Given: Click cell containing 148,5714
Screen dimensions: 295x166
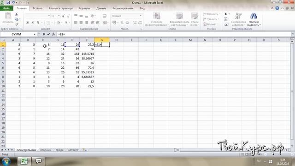Looking at the screenshot, I should pyautogui.click(x=87, y=54).
